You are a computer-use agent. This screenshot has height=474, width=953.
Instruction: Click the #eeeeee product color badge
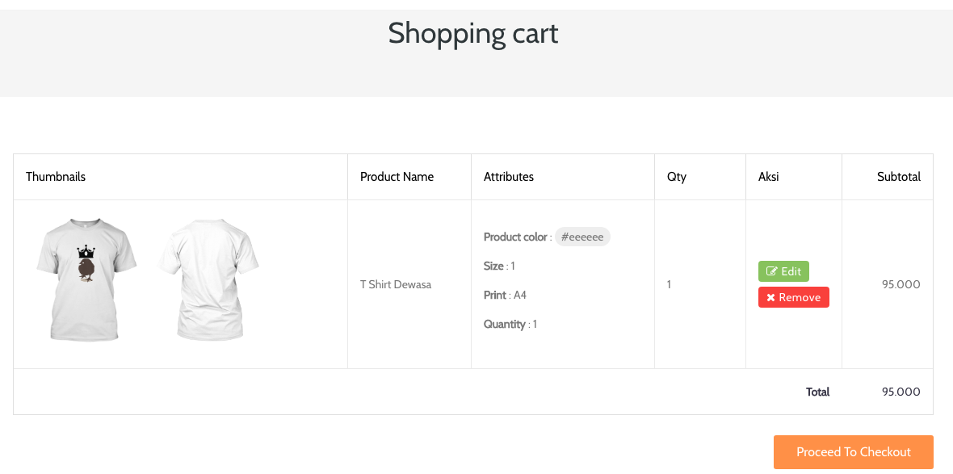(582, 237)
